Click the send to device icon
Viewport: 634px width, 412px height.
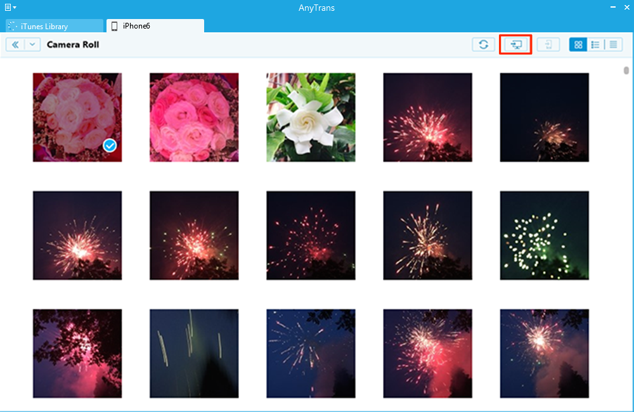(x=548, y=44)
